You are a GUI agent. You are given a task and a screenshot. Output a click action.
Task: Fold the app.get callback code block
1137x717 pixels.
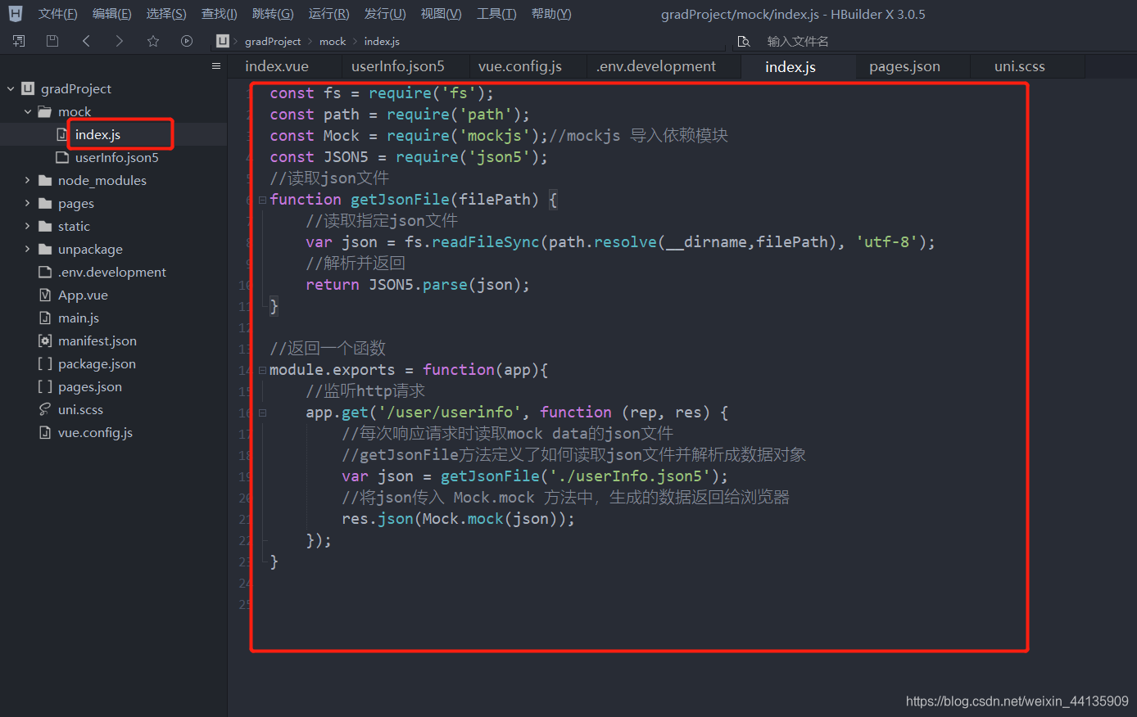tap(262, 413)
